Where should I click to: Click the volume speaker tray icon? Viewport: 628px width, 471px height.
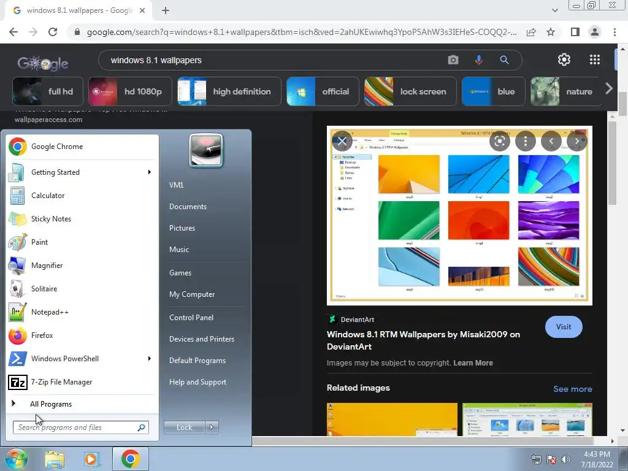tap(566, 459)
